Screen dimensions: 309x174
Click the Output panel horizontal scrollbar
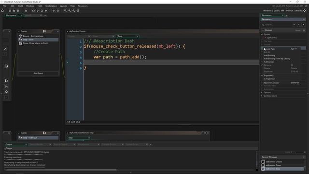coord(61,170)
